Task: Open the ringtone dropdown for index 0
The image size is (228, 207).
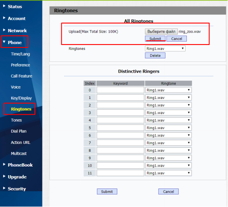Action: (168, 90)
